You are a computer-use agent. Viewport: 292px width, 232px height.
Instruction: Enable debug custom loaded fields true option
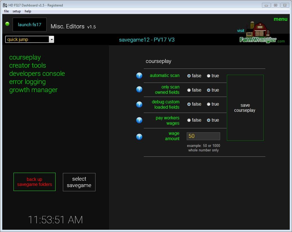pyautogui.click(x=209, y=104)
